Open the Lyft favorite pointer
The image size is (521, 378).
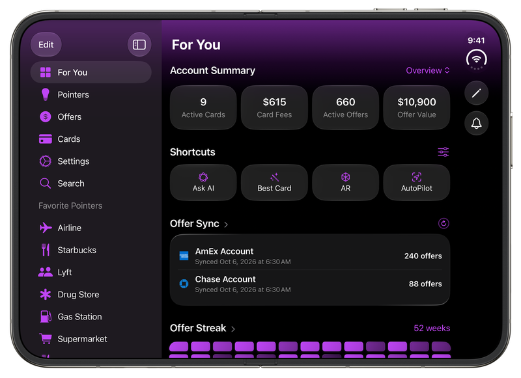(x=91, y=273)
